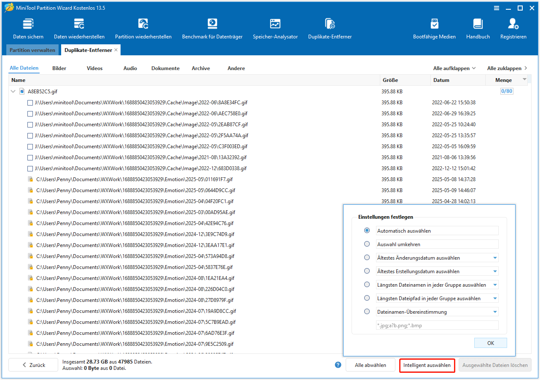Switch to the Bilder filter tab
The width and height of the screenshot is (540, 380).
(x=59, y=68)
